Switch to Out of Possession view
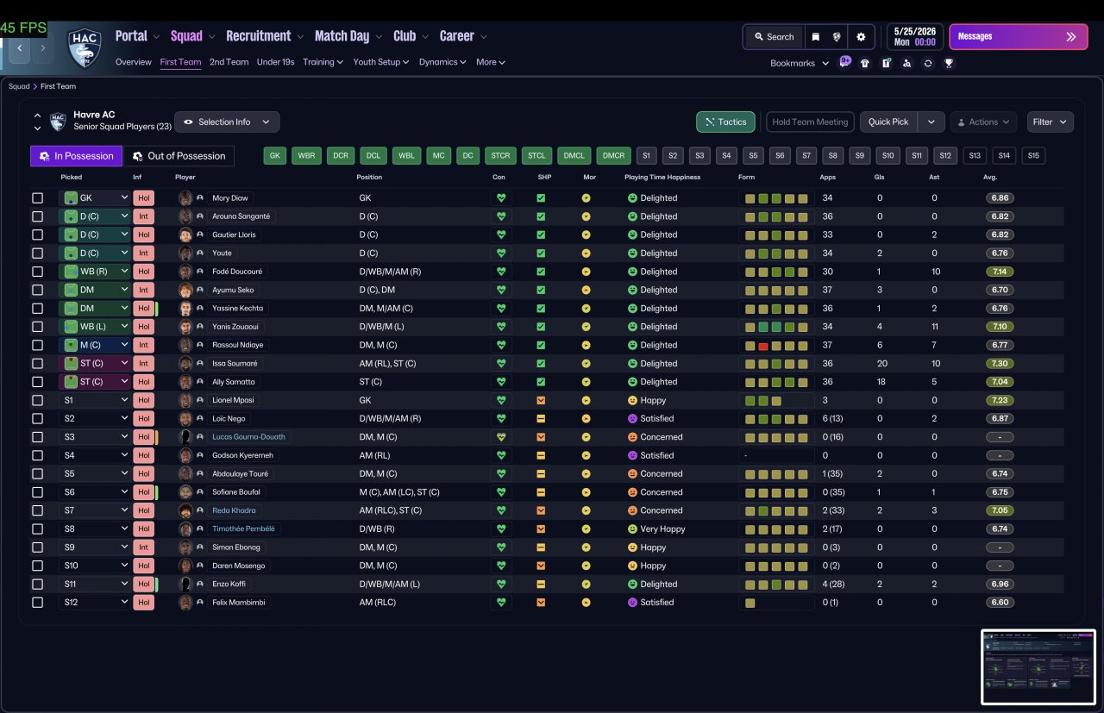This screenshot has width=1104, height=713. [x=179, y=156]
